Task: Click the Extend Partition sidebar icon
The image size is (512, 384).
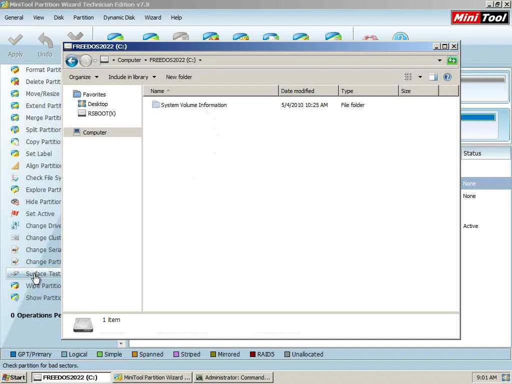Action: coord(15,106)
